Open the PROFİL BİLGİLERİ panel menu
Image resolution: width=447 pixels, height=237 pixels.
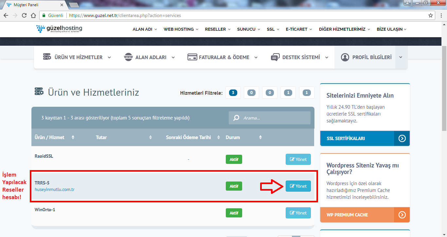pos(366,57)
